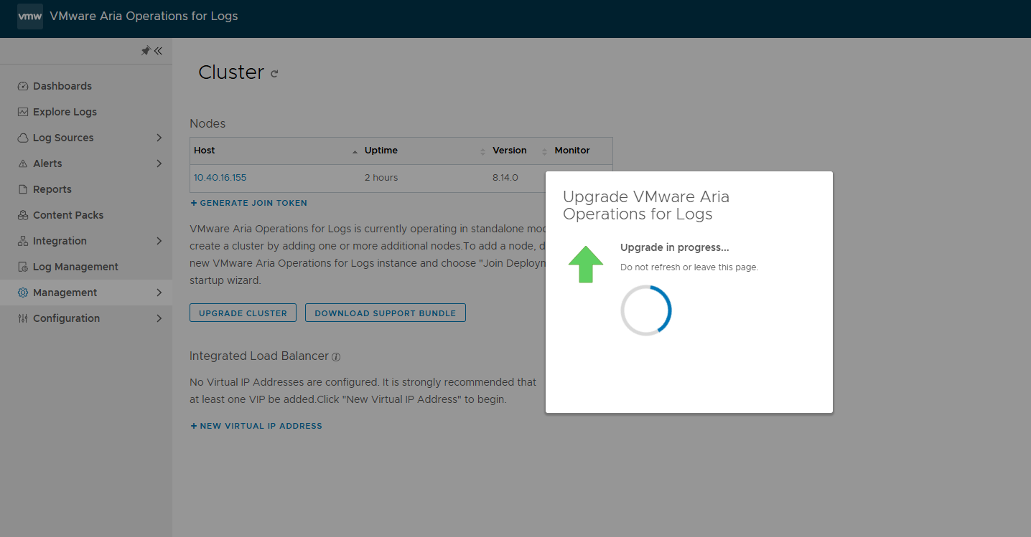The width and height of the screenshot is (1031, 537).
Task: Collapse the sidebar with double chevron
Action: coord(158,51)
